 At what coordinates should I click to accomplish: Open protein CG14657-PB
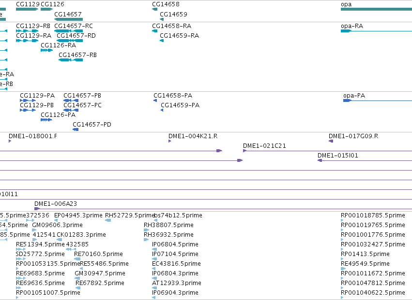coord(82,96)
